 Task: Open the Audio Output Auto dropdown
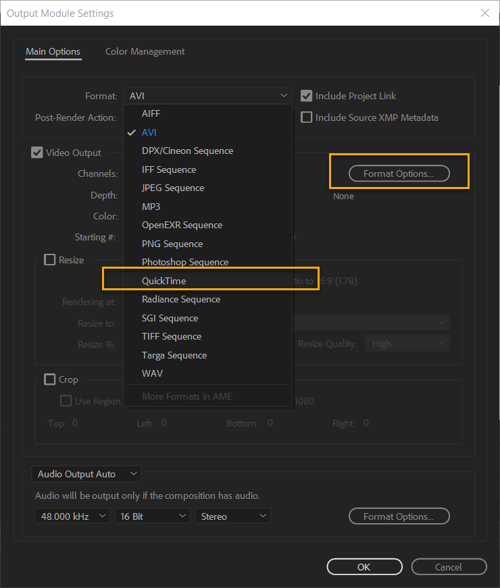point(86,474)
